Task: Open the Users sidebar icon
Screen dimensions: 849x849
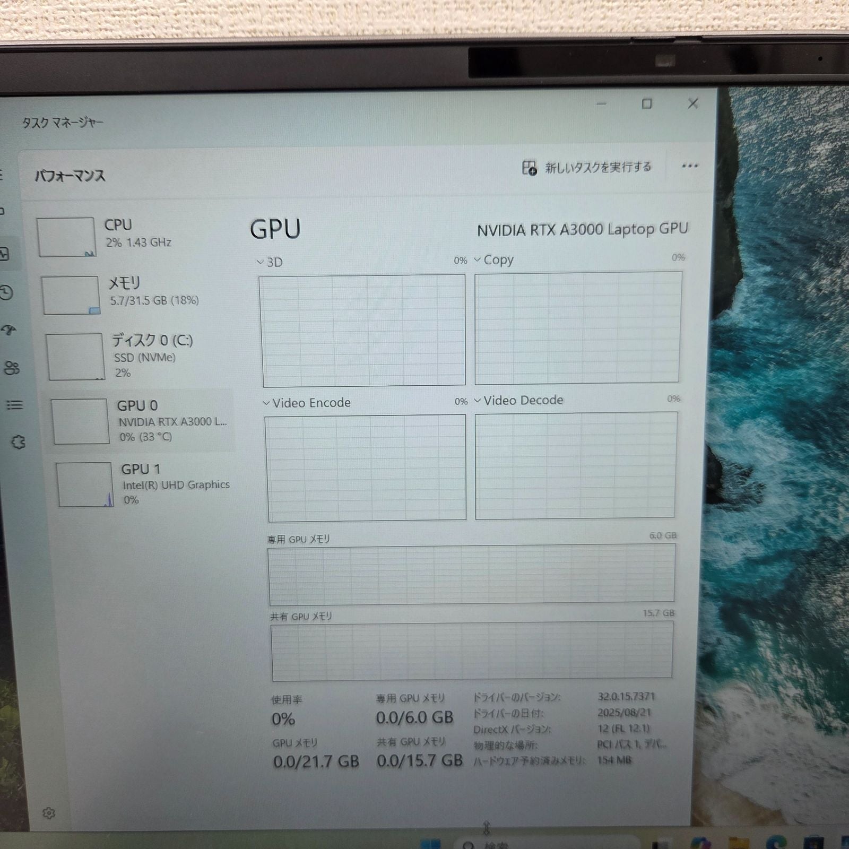Action: click(12, 368)
